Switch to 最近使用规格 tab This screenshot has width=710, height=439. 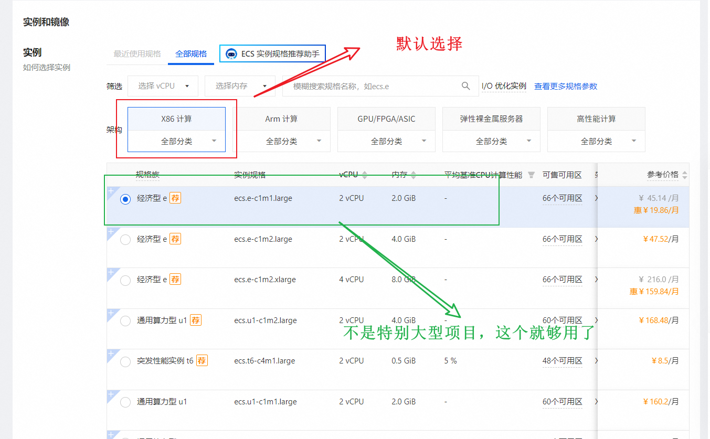(137, 54)
